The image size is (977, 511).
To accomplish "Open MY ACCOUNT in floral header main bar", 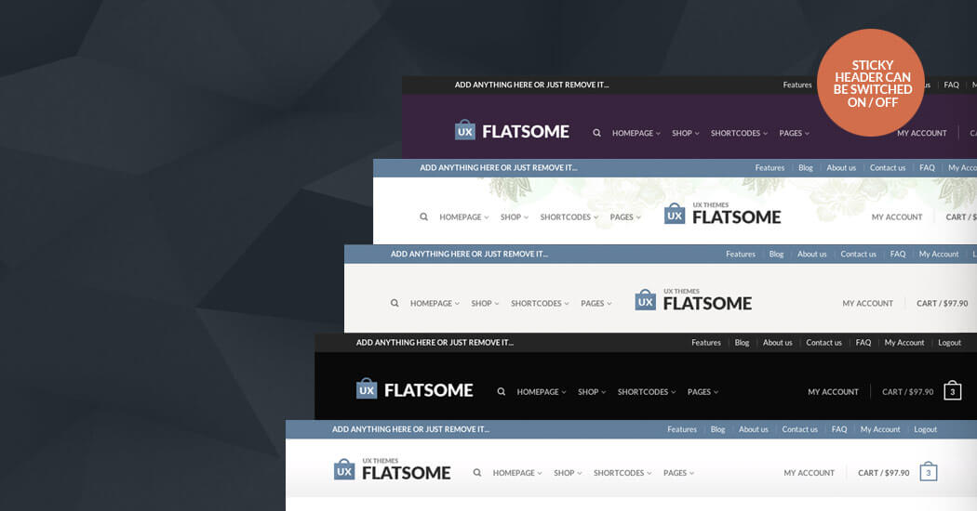I will [x=897, y=217].
